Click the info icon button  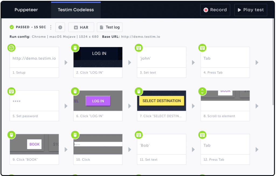tap(60, 27)
